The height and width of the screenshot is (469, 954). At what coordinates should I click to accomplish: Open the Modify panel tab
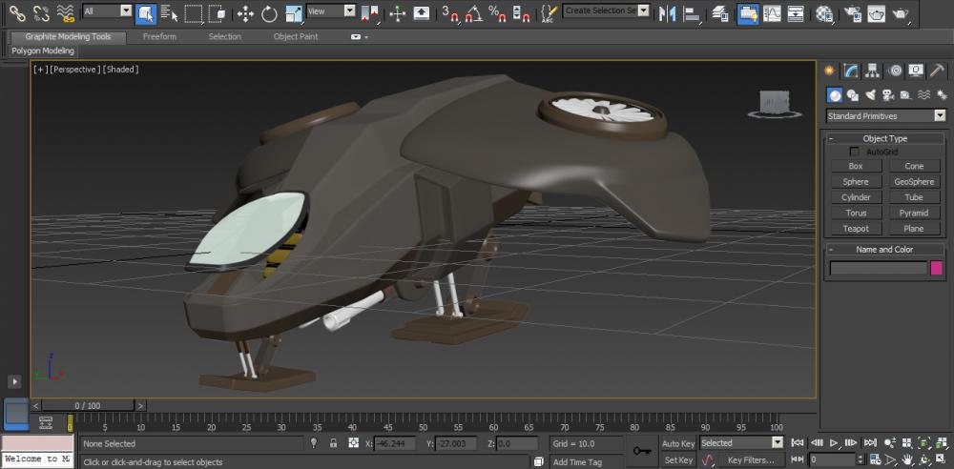850,71
